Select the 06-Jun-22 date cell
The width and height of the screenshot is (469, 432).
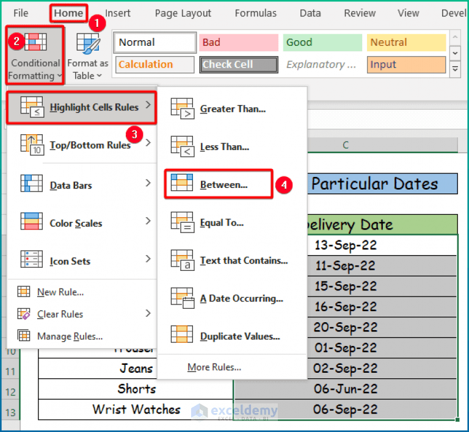click(x=346, y=389)
